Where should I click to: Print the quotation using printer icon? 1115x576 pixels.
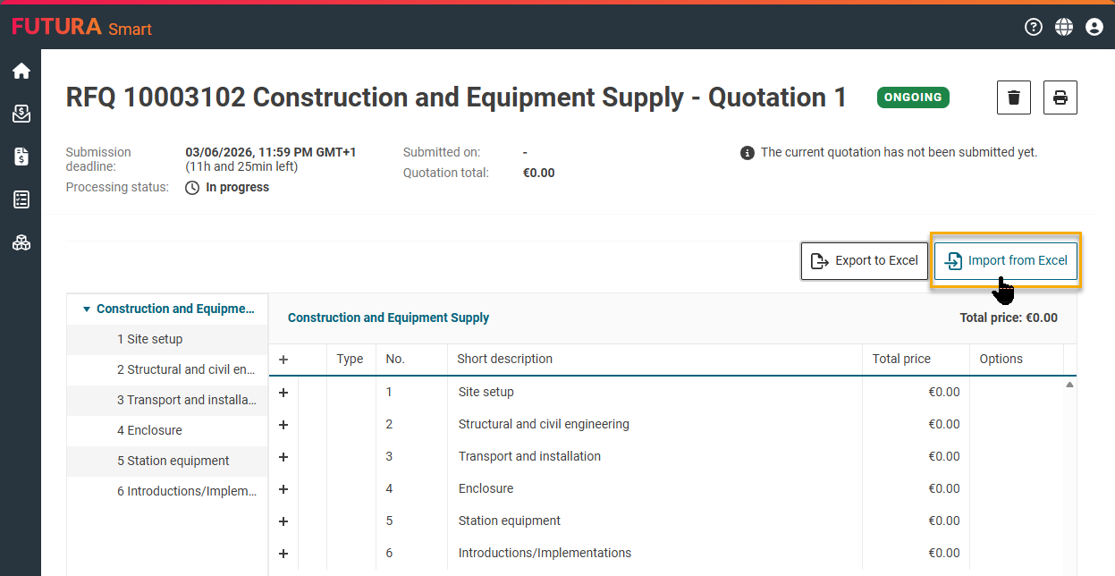pyautogui.click(x=1060, y=97)
